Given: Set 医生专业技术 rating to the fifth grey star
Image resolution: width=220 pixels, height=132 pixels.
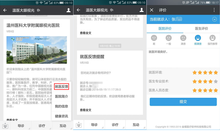Looking at the screenshot, I should pos(216,81).
